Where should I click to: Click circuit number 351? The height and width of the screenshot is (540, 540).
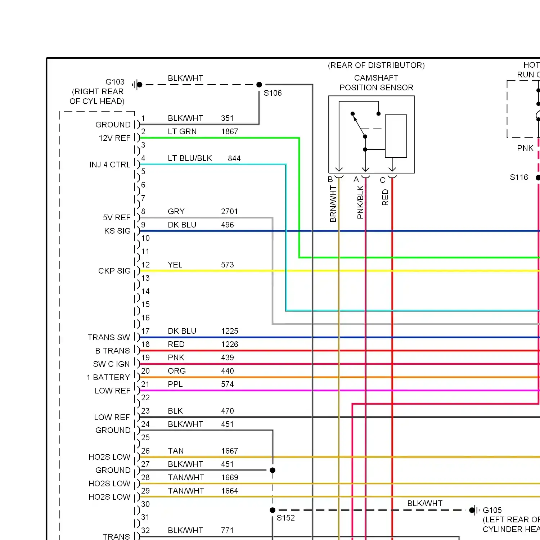(x=227, y=118)
